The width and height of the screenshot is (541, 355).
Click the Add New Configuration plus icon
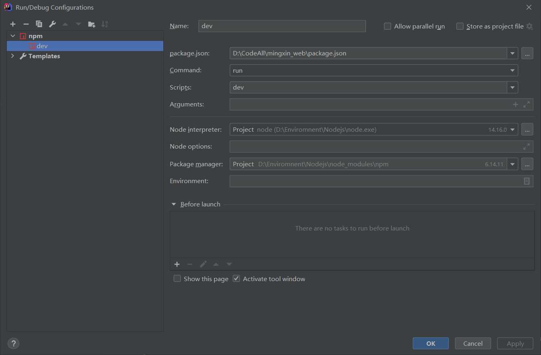coord(13,24)
